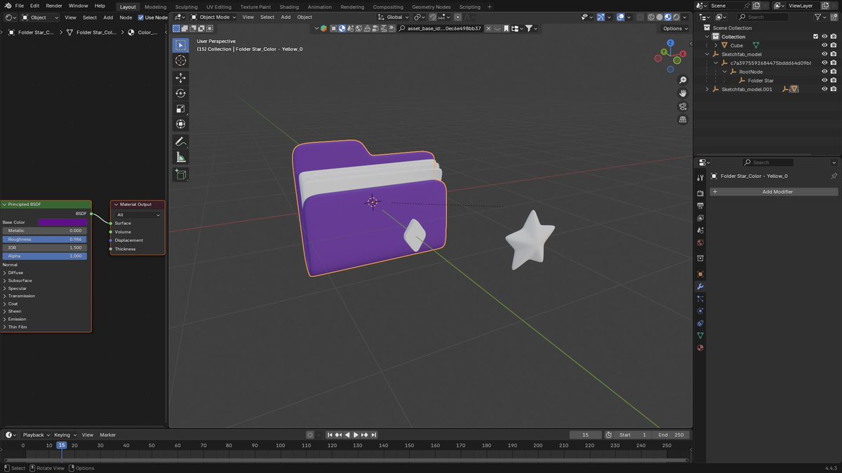Click the new collection icon in outliner
Image resolution: width=842 pixels, height=473 pixels.
point(835,17)
